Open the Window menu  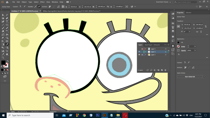(x=55, y=2)
